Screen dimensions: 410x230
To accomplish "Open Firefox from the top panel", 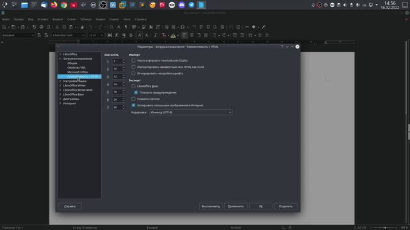I will click(54, 5).
